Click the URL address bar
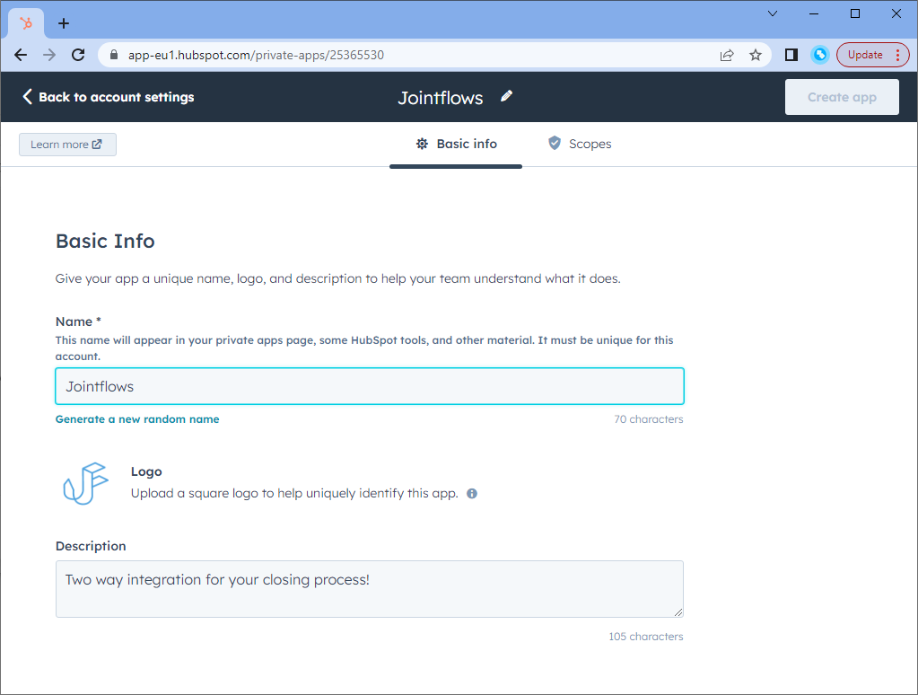Image resolution: width=918 pixels, height=695 pixels. [404, 55]
